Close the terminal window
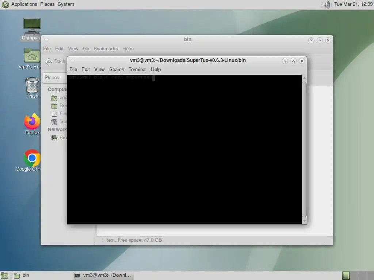This screenshot has height=280, width=374. (302, 61)
